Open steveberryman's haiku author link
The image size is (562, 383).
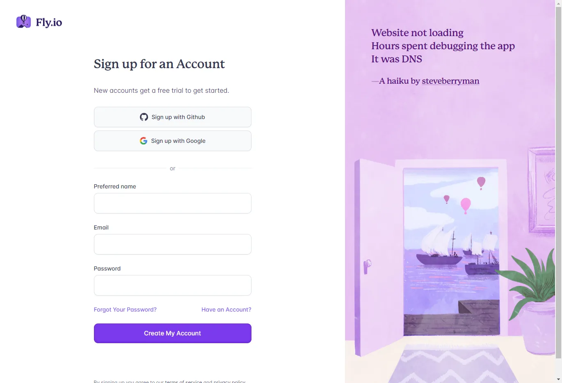pyautogui.click(x=450, y=81)
